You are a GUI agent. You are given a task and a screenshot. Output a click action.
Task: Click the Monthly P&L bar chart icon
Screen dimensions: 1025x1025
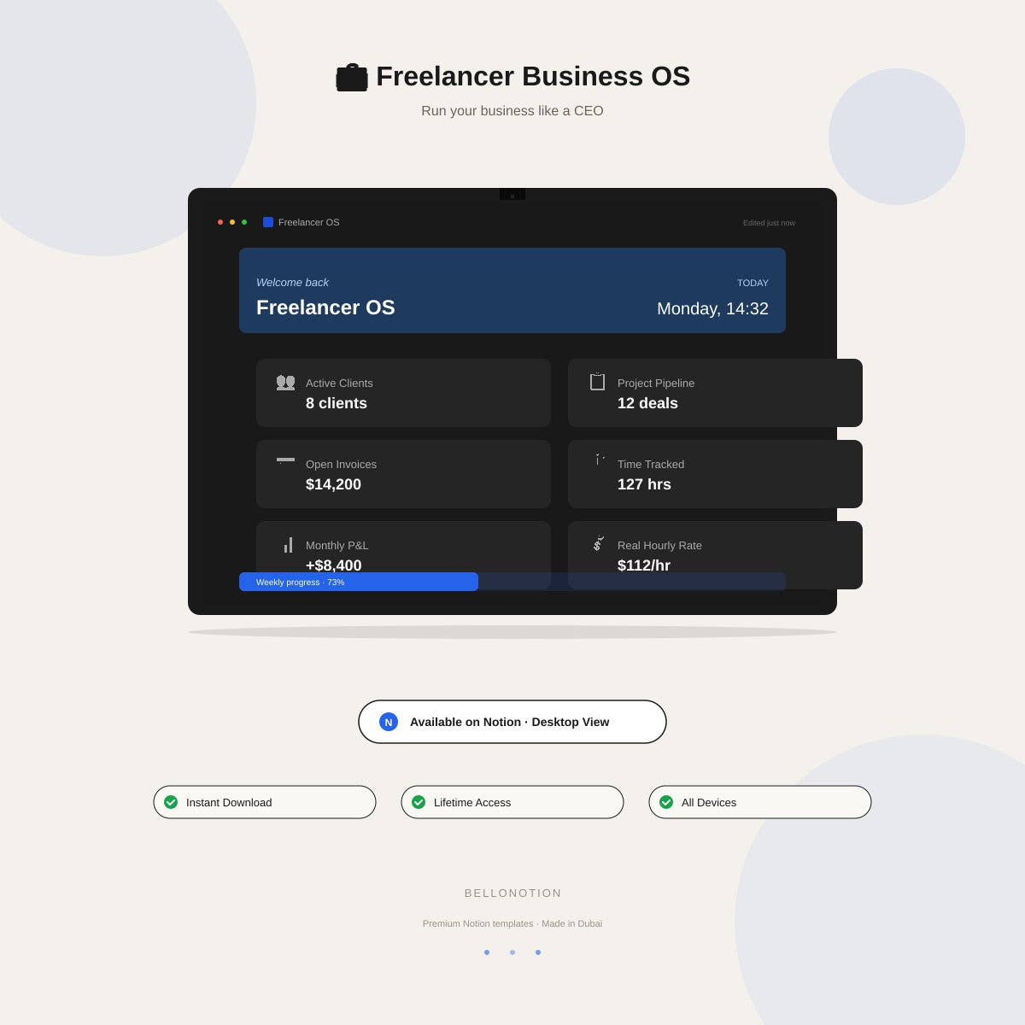pos(288,545)
